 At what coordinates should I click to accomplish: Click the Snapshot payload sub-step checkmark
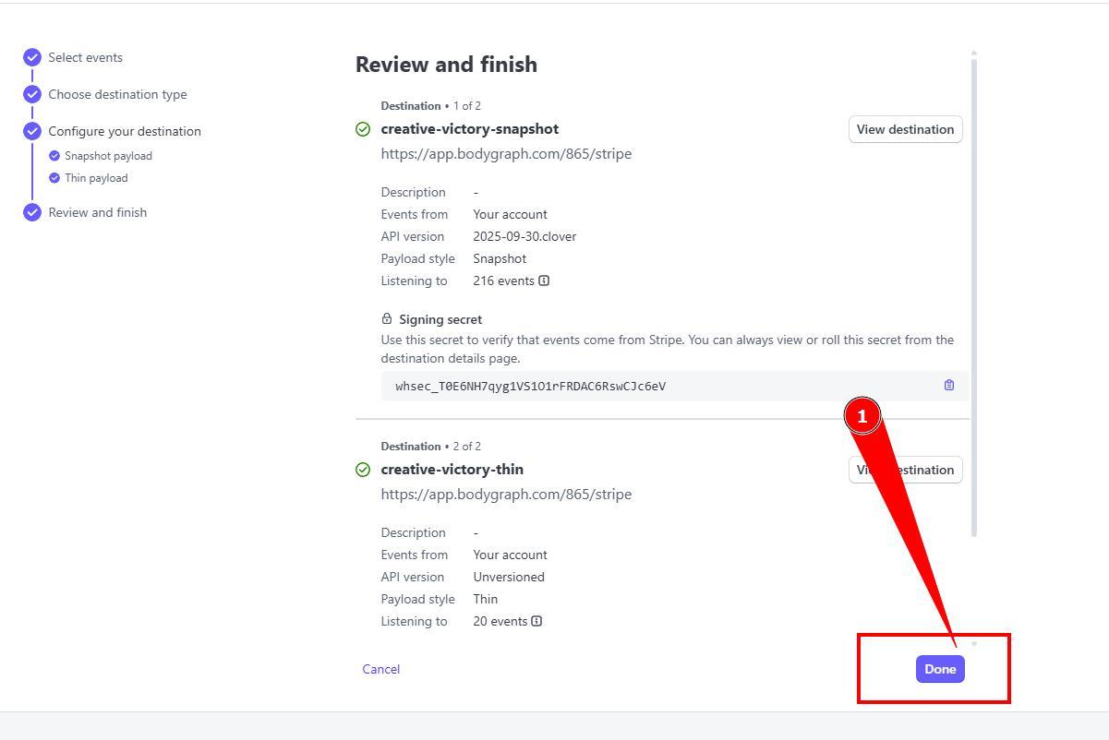54,156
